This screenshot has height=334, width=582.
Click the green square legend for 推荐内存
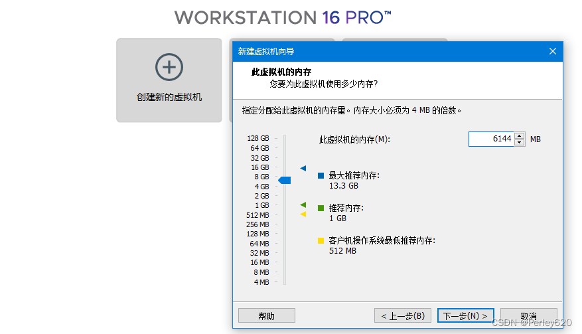(x=321, y=208)
